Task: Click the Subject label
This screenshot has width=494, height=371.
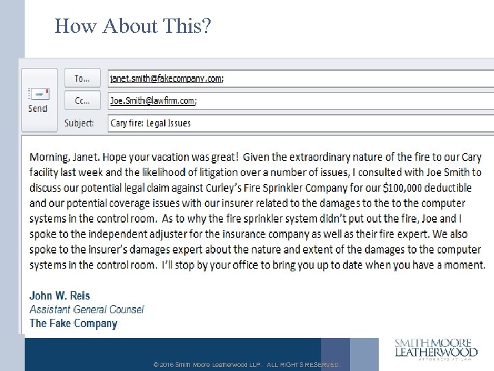Action: (x=79, y=124)
